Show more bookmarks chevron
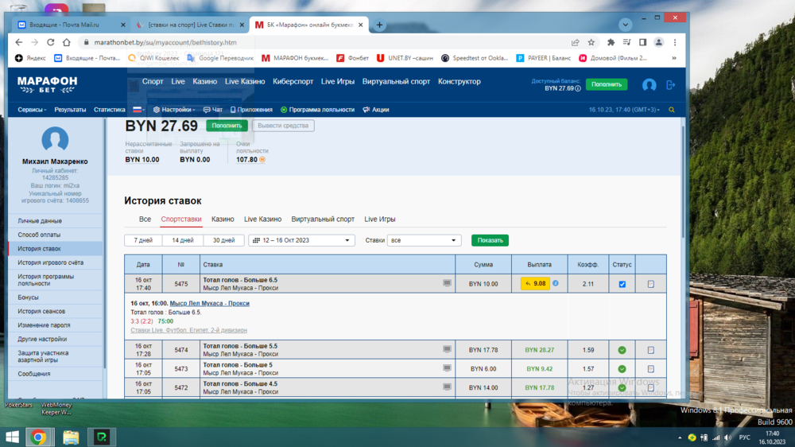 point(674,58)
